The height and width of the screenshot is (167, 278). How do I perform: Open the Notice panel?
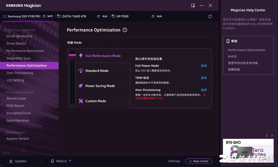pos(60,161)
